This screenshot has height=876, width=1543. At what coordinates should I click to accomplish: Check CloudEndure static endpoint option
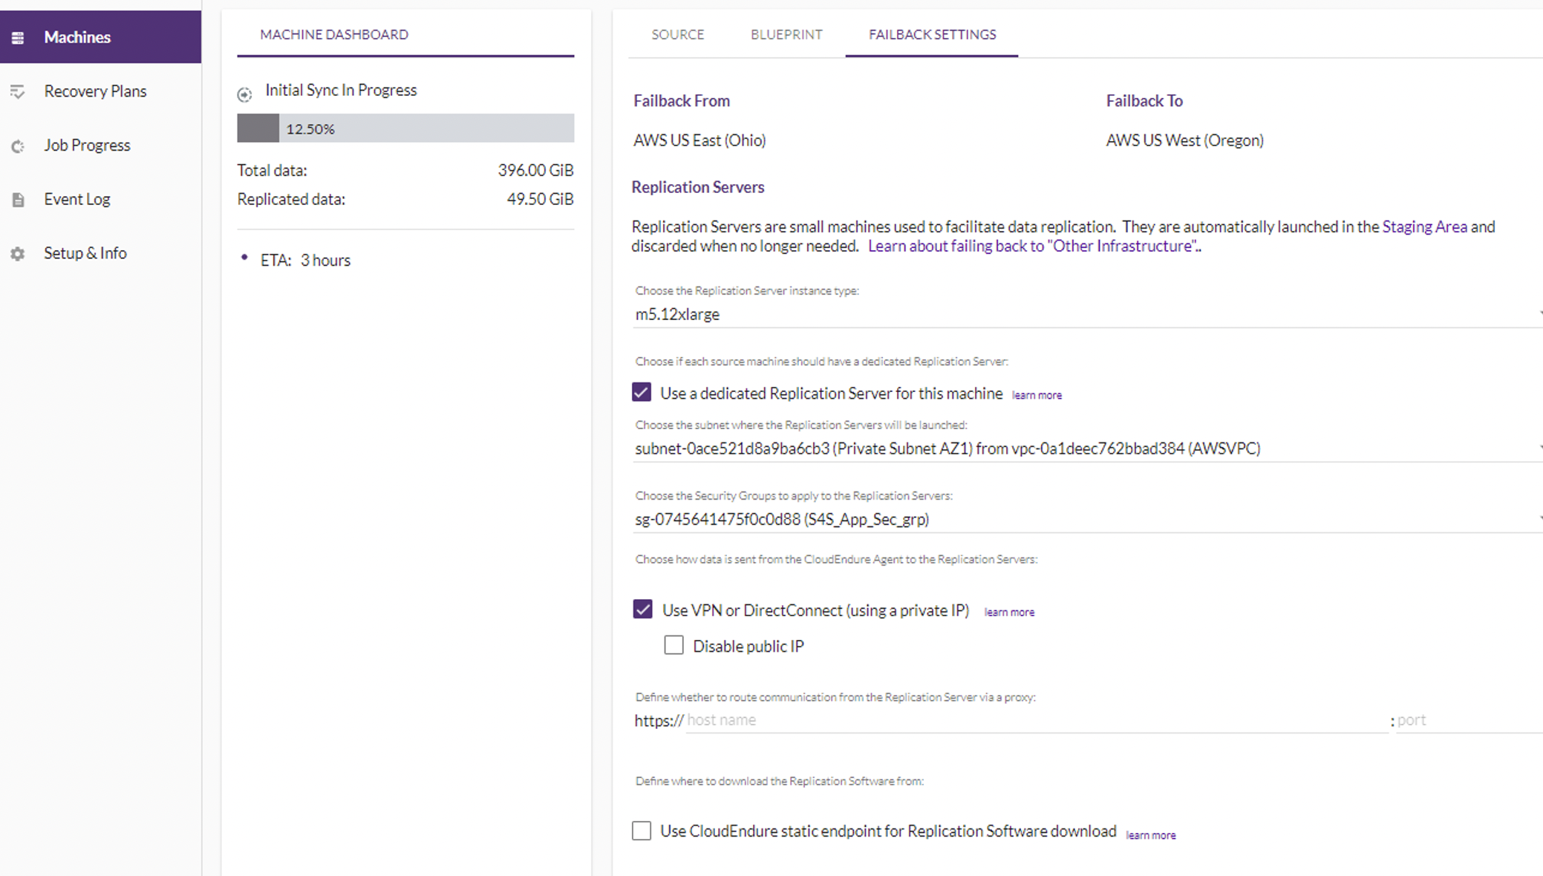[x=642, y=830]
